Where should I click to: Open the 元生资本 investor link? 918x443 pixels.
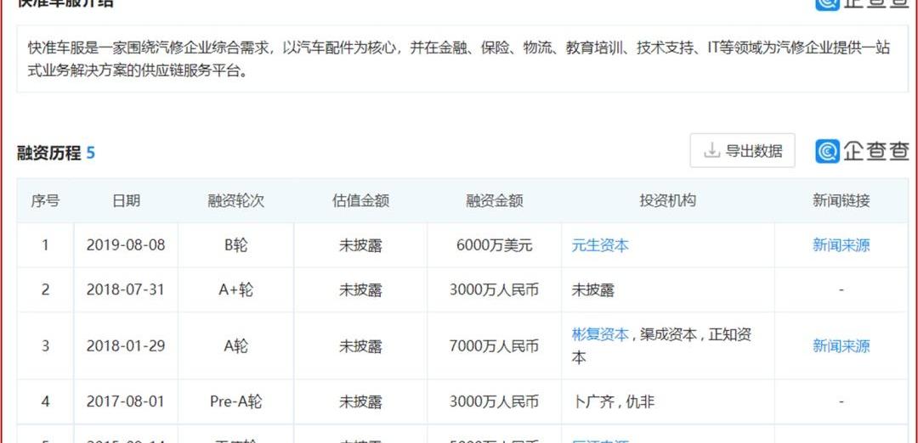tap(600, 245)
